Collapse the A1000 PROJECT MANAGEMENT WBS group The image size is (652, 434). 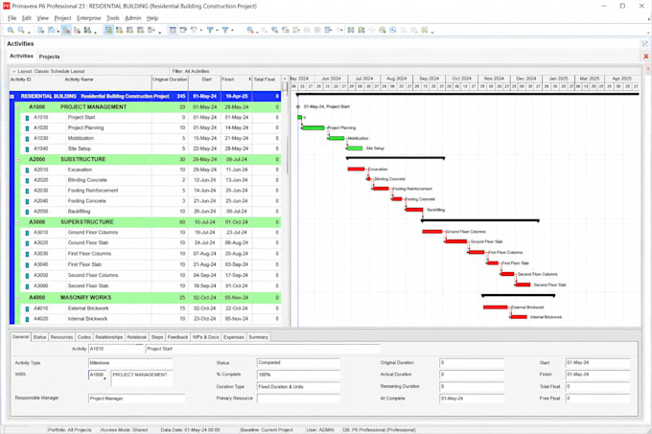(17, 107)
